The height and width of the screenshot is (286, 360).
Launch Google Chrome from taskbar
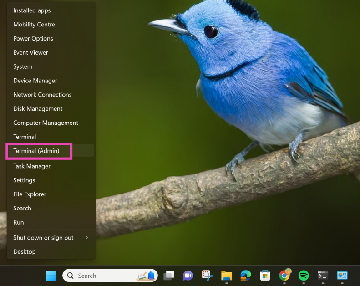(284, 275)
